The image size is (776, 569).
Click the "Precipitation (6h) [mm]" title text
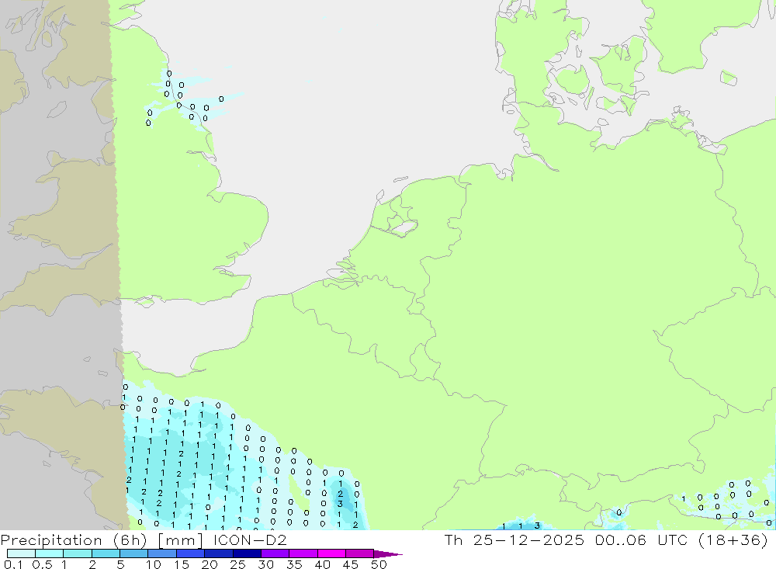102,540
